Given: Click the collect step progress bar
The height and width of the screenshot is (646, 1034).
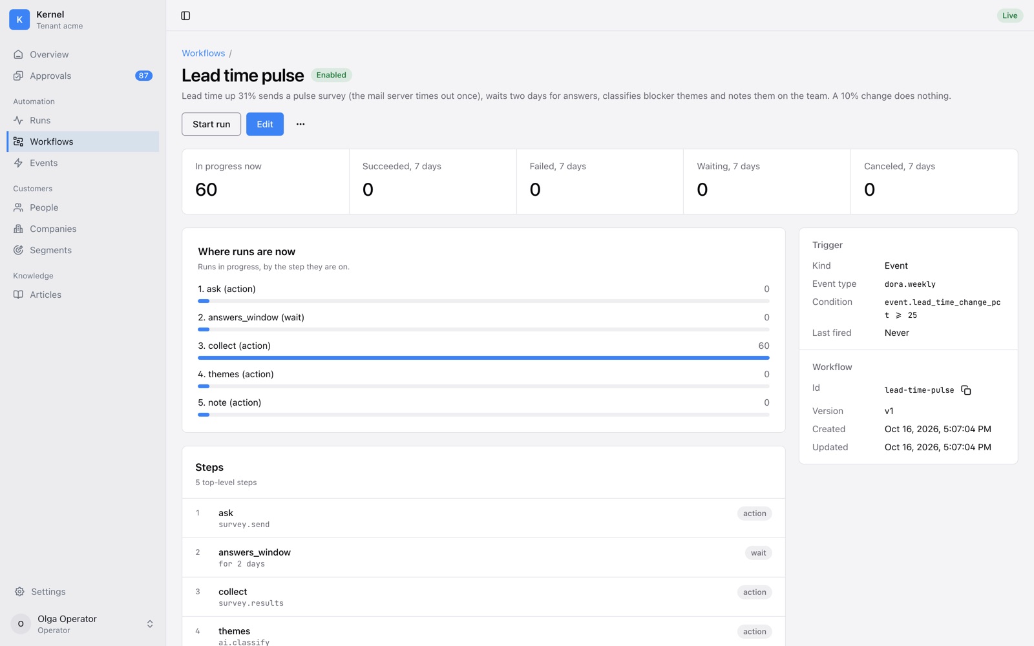Looking at the screenshot, I should tap(483, 358).
